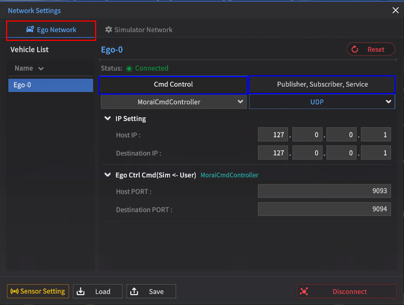Click the green Connected status indicator

tap(129, 68)
